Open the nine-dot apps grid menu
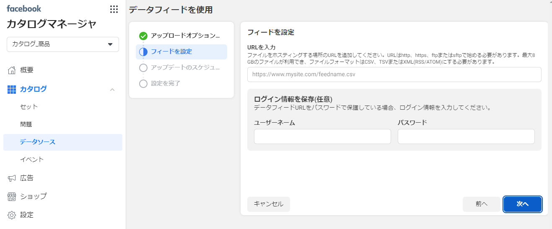Image resolution: width=552 pixels, height=229 pixels. coord(114,9)
